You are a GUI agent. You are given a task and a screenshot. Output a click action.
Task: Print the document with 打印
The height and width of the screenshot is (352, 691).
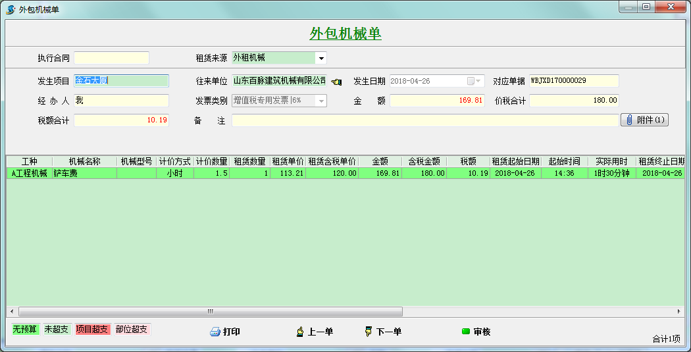[225, 332]
